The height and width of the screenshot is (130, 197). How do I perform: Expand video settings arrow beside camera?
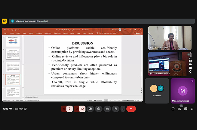(76, 109)
